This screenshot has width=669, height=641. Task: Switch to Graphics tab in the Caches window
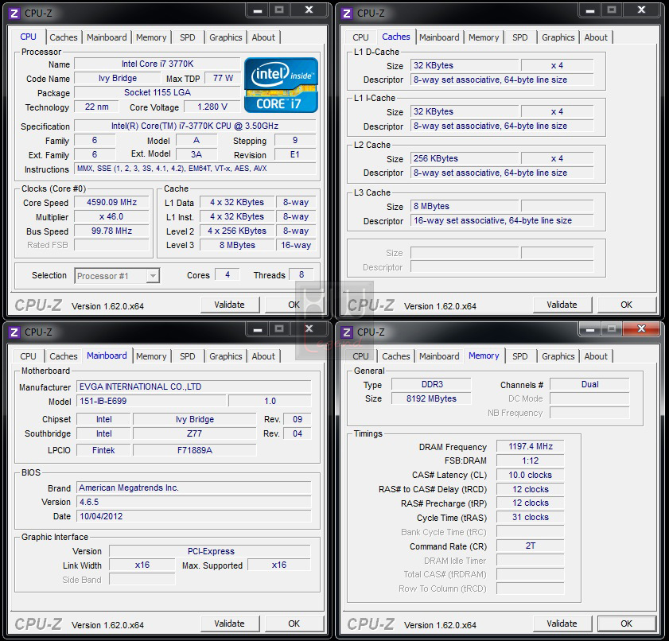pyautogui.click(x=558, y=37)
